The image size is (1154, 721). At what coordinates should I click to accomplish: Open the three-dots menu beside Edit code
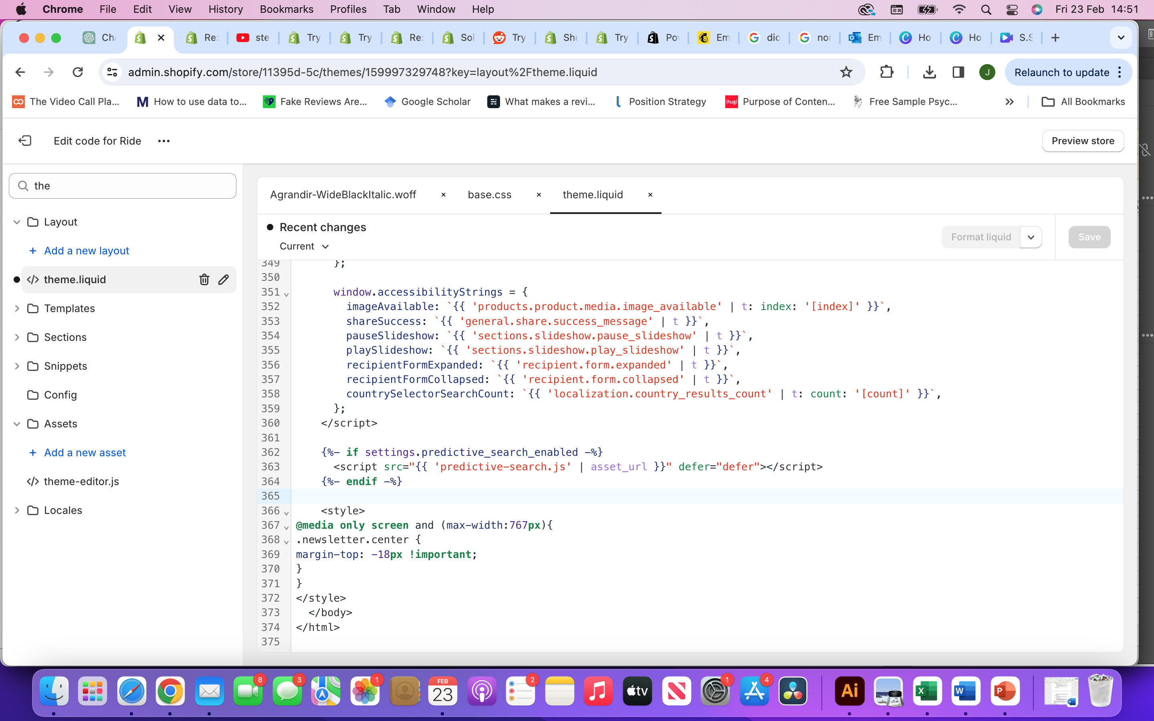(x=163, y=141)
